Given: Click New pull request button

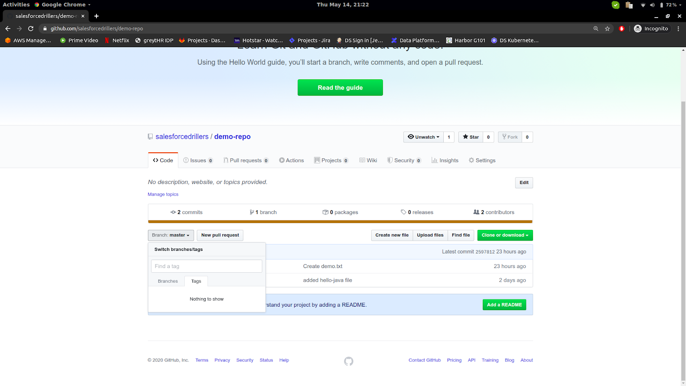Looking at the screenshot, I should click(x=220, y=235).
